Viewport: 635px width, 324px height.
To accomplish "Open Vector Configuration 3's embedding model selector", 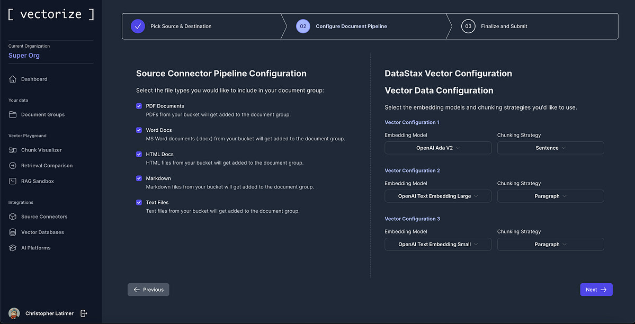I will (x=437, y=244).
